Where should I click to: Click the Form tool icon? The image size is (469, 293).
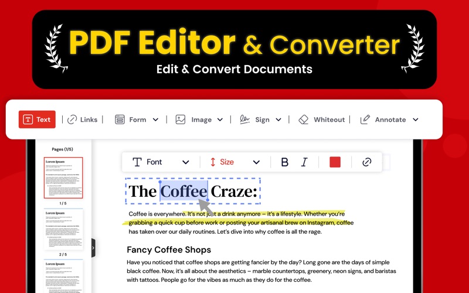(x=120, y=120)
